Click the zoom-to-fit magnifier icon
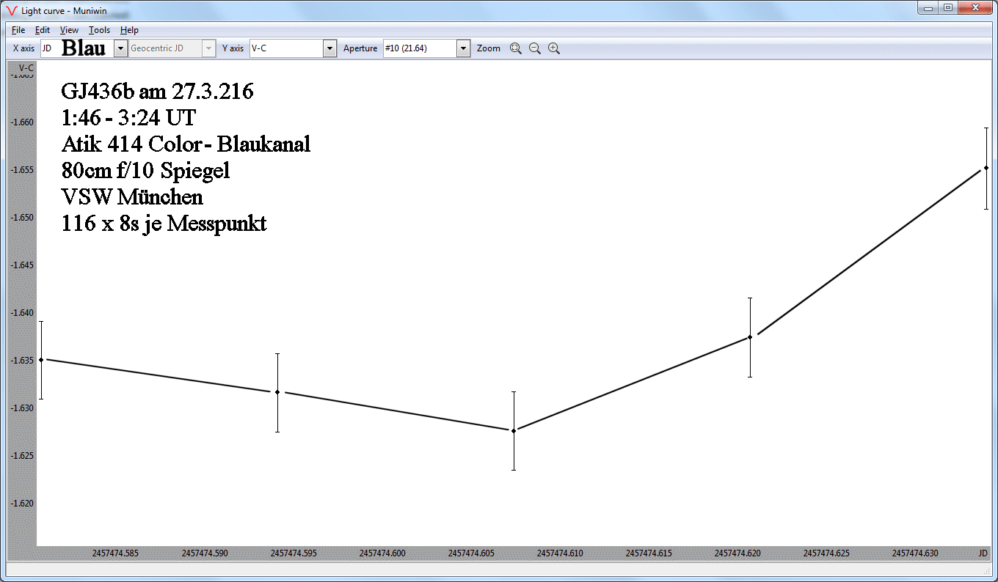The image size is (998, 582). (516, 48)
